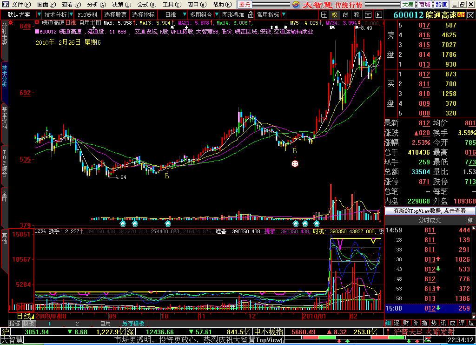This screenshot has height=345, width=476.
Task: Open the 公式(U) menu
Action: pyautogui.click(x=146, y=5)
